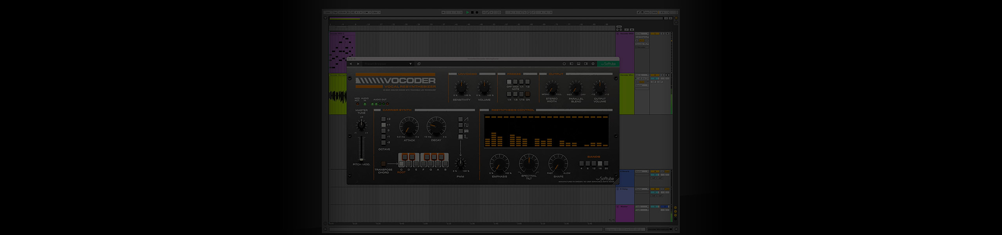This screenshot has height=235, width=1002.
Task: Select the square waveform button
Action: pyautogui.click(x=461, y=125)
